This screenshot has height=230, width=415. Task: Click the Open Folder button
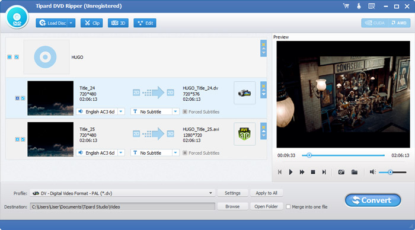tap(266, 206)
